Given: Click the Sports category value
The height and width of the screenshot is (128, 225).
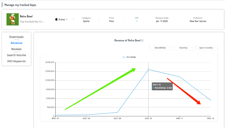Looking at the screenshot, I should click(x=86, y=21).
